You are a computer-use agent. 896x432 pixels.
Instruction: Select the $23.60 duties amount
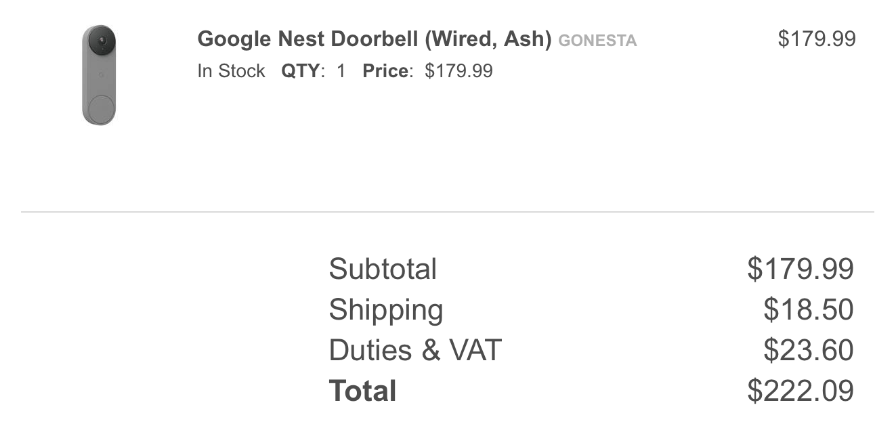[808, 350]
